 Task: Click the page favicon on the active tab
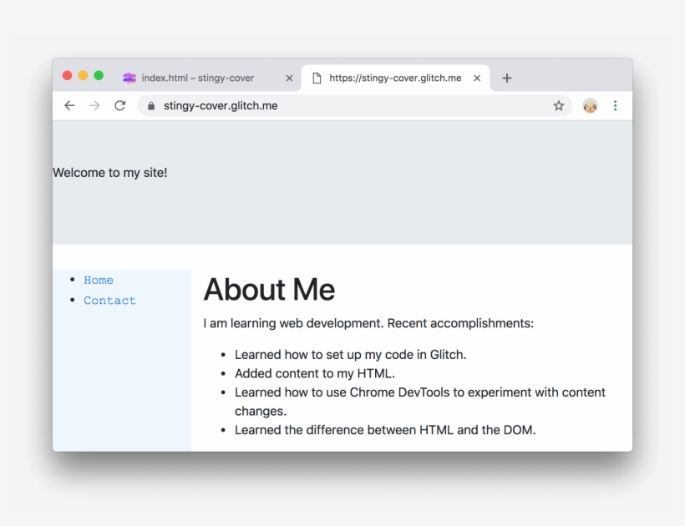pos(316,77)
